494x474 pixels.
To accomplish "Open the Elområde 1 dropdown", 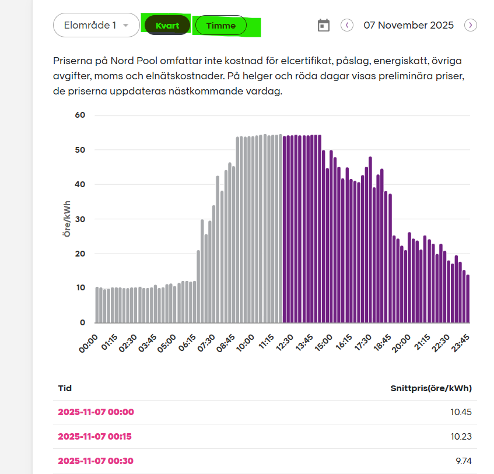I will click(96, 25).
